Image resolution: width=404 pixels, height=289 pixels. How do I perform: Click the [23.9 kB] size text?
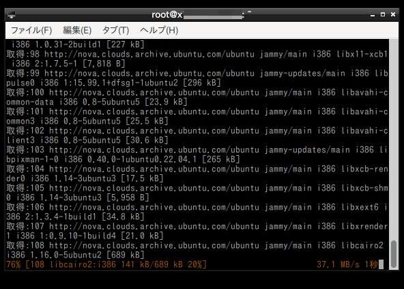tap(166, 102)
